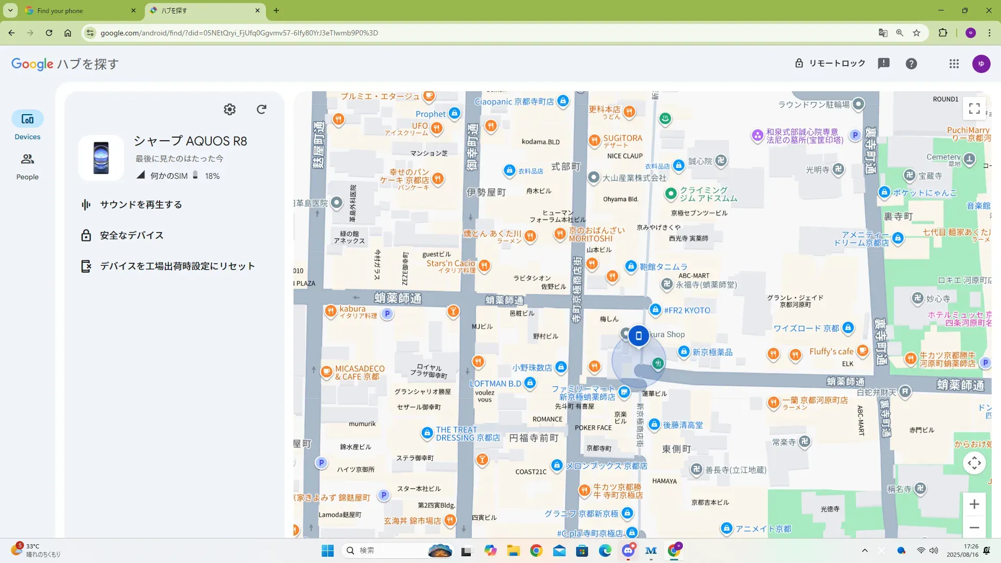Viewport: 1001px width, 563px height.
Task: Toggle fullscreen map view
Action: click(x=974, y=108)
